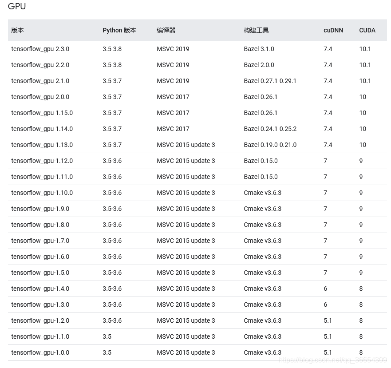Click Bazel 2.0.0 build tool cell
This screenshot has height=368, width=391.
coord(259,65)
